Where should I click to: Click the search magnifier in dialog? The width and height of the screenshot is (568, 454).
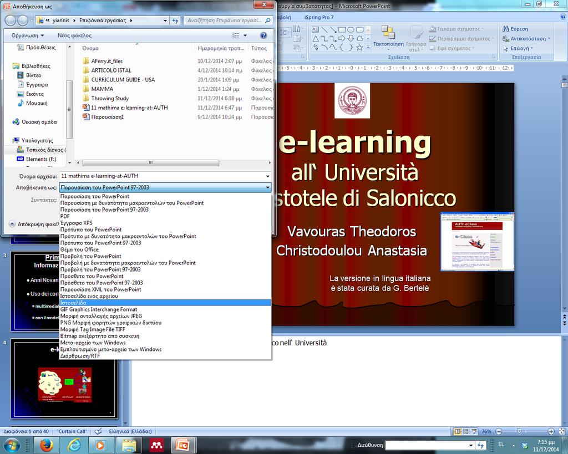coord(268,21)
